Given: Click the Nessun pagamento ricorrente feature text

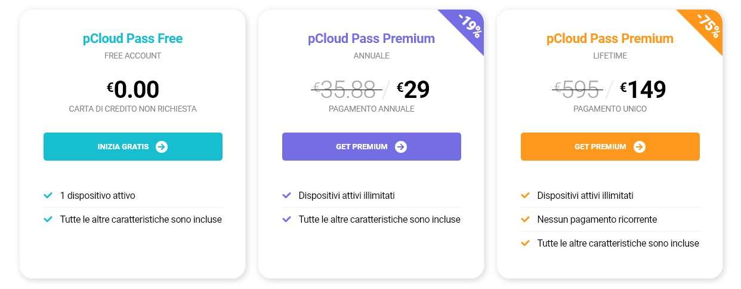Looking at the screenshot, I should tap(597, 219).
